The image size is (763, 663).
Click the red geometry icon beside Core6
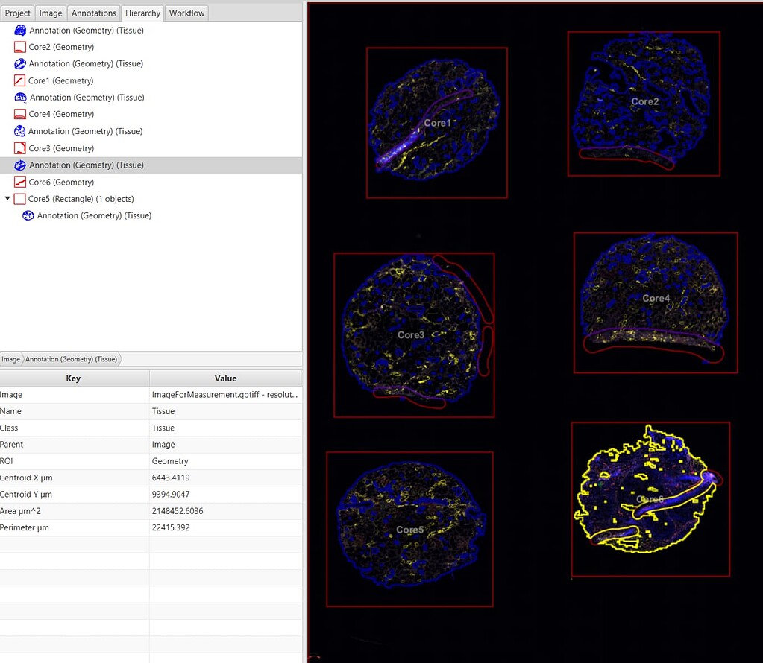pyautogui.click(x=19, y=182)
